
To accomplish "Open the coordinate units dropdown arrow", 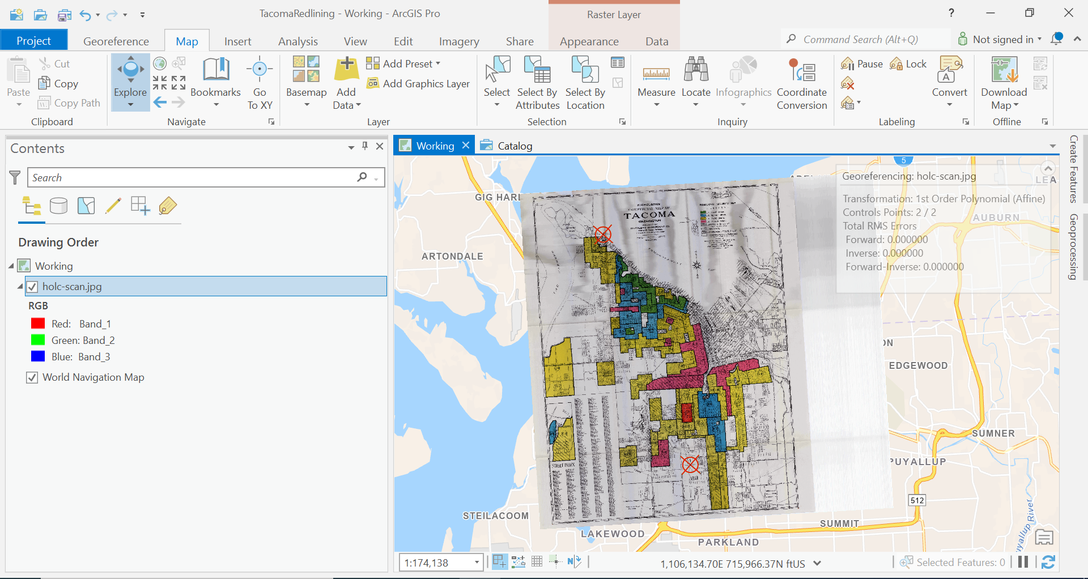I will 817,563.
